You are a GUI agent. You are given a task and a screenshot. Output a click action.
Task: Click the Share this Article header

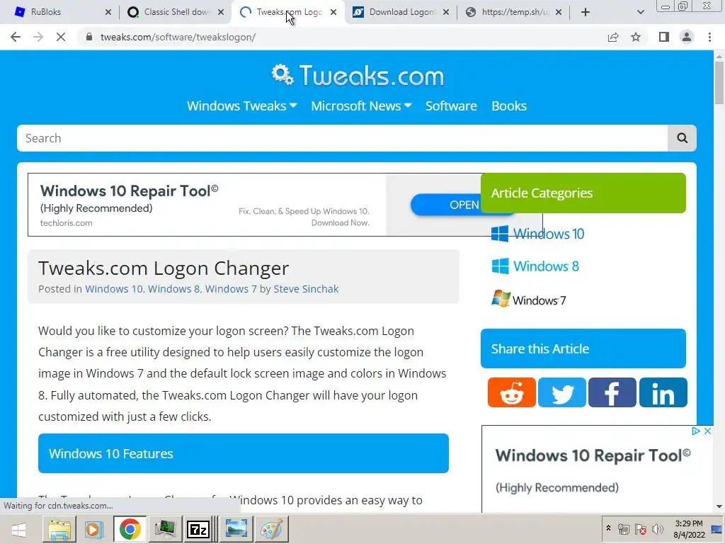pos(583,348)
